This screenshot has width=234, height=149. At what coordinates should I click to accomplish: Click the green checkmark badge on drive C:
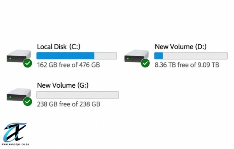pyautogui.click(x=28, y=63)
